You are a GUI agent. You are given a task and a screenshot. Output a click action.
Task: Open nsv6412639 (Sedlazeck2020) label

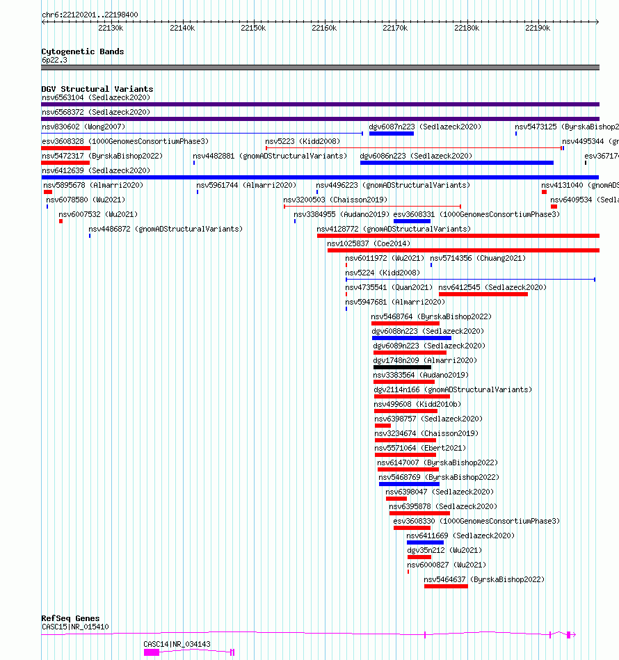pyautogui.click(x=96, y=170)
